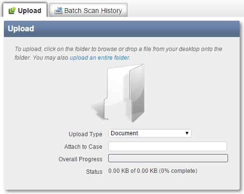244x194 pixels.
Task: Open the Upload Type combo box showing Document
Action: (150, 133)
